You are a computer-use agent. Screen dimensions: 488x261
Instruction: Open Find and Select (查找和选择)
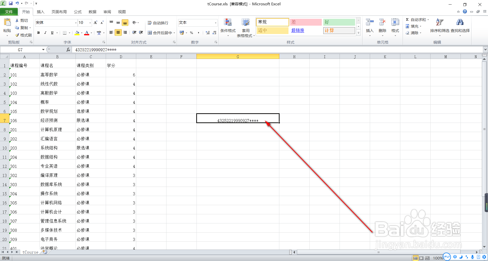pos(460,27)
